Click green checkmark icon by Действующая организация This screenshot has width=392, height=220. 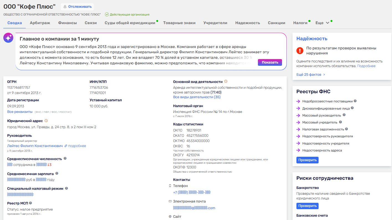[107, 14]
